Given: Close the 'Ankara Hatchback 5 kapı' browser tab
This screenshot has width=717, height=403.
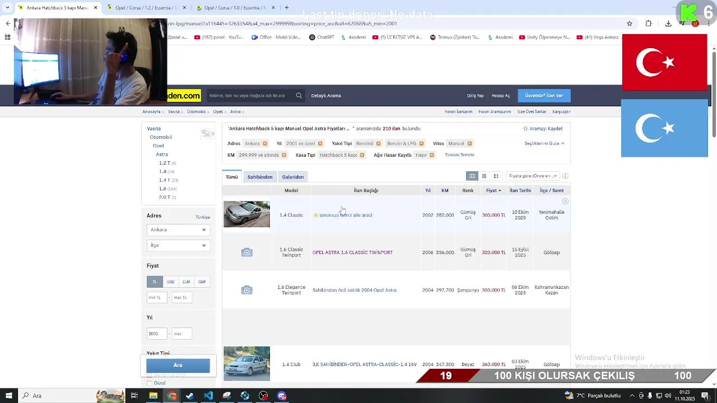Looking at the screenshot, I should pyautogui.click(x=95, y=8).
